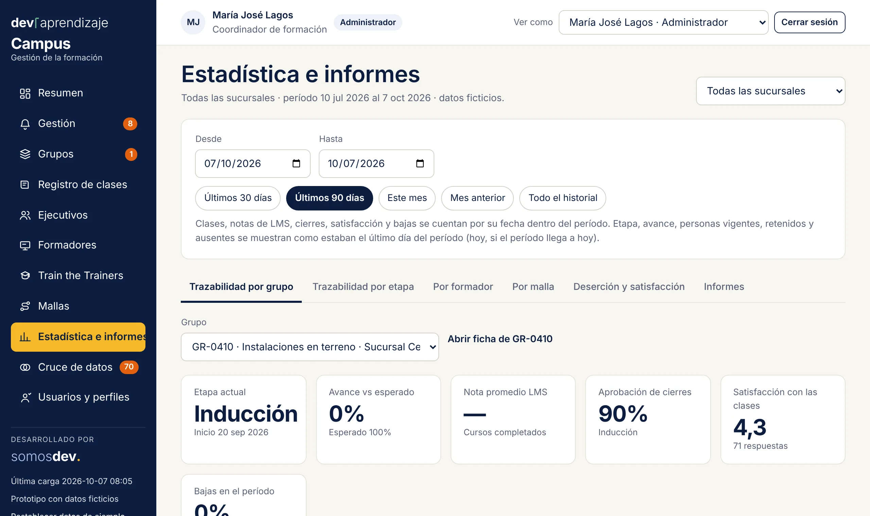Click the Desde date input field
The image size is (870, 516).
tap(253, 163)
